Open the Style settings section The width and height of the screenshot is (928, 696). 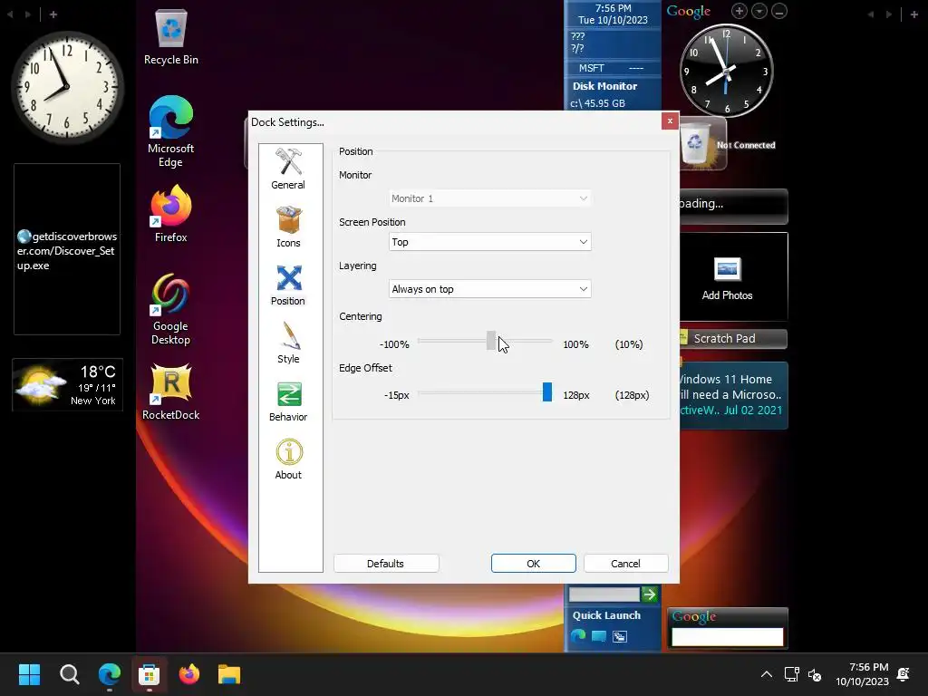[x=288, y=343]
